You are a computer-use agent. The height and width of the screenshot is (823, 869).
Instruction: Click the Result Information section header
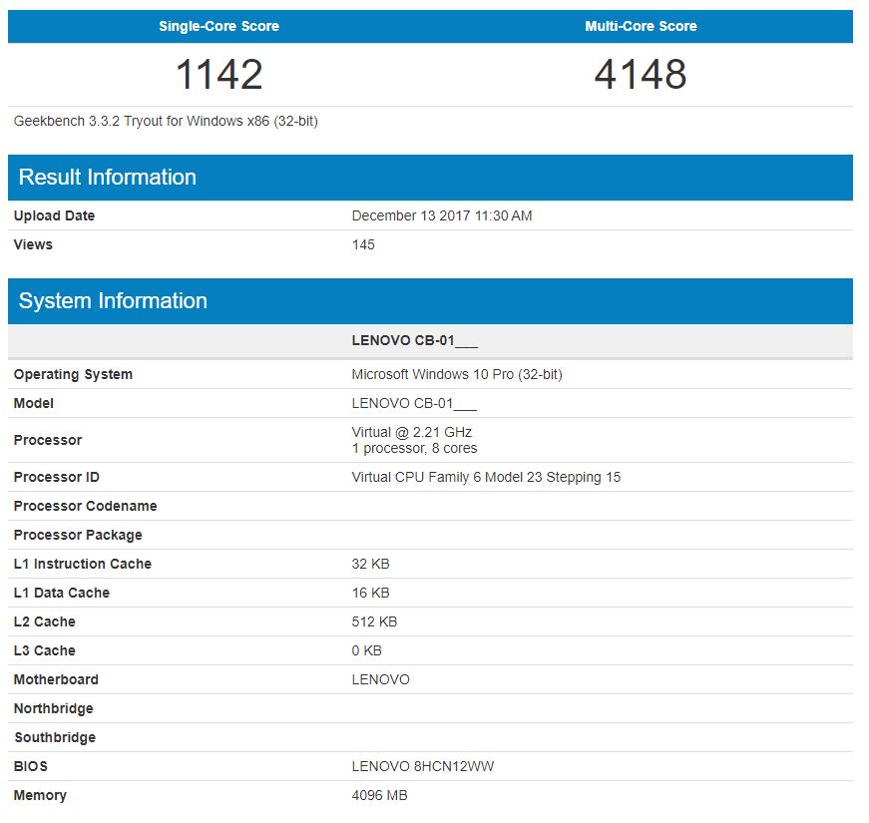(x=430, y=178)
